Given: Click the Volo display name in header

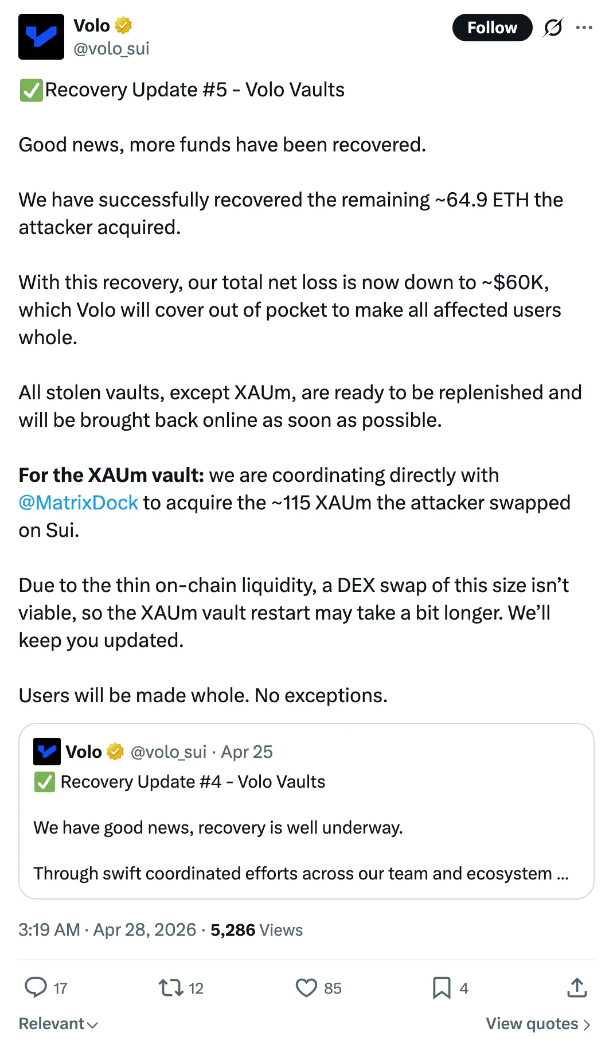Looking at the screenshot, I should pyautogui.click(x=92, y=25).
